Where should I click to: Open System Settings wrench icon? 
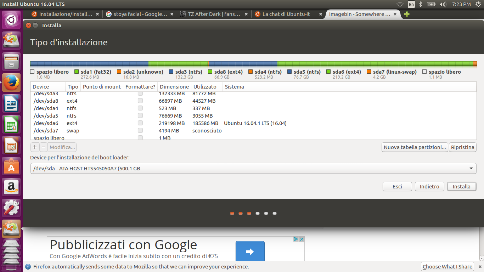(11, 208)
